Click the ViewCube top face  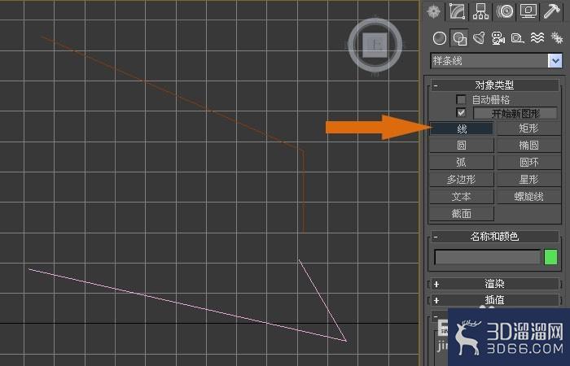pyautogui.click(x=375, y=45)
